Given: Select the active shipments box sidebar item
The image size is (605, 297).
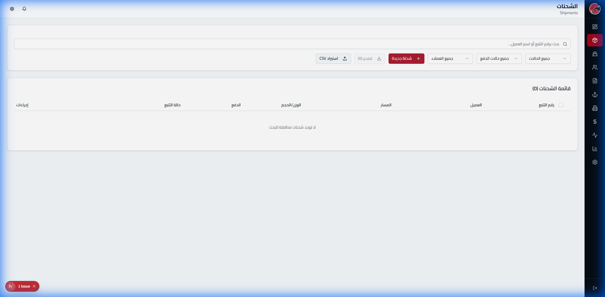Looking at the screenshot, I should [595, 40].
